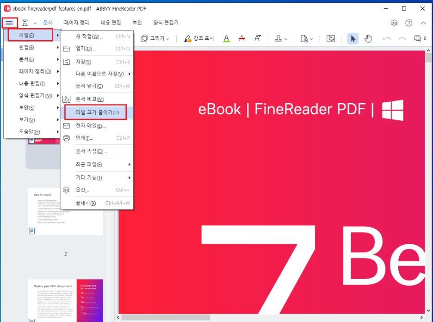Click the envelope icon beside 전자 메일
The width and height of the screenshot is (433, 322).
[67, 126]
